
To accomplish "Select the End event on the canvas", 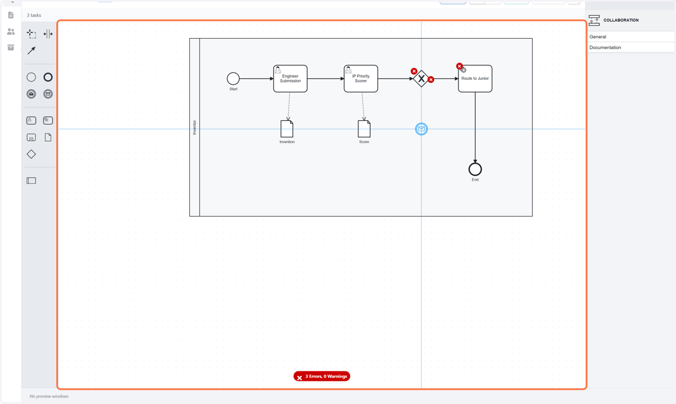I will coord(475,169).
